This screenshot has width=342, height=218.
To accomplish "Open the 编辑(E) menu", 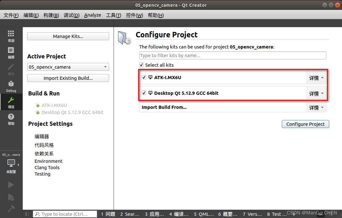I will [31, 15].
